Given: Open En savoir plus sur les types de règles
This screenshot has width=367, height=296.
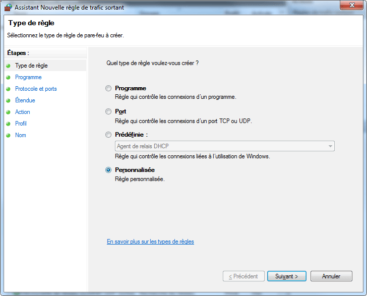Looking at the screenshot, I should pyautogui.click(x=150, y=242).
